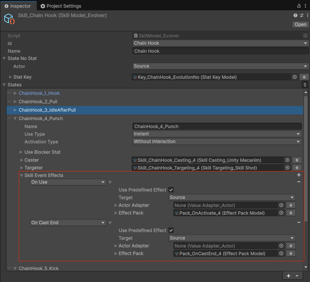Viewport: 310px width, 282px height.
Task: Open picker for On Cast End Actor Adapter
Action: click(x=281, y=246)
